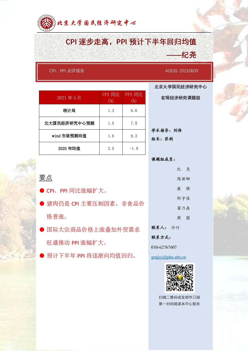This screenshot has width=248, height=351.
Task: Click member name 翟乃森
Action: (x=183, y=208)
